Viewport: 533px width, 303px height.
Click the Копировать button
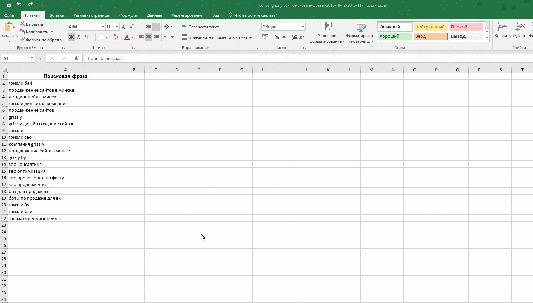(x=34, y=32)
